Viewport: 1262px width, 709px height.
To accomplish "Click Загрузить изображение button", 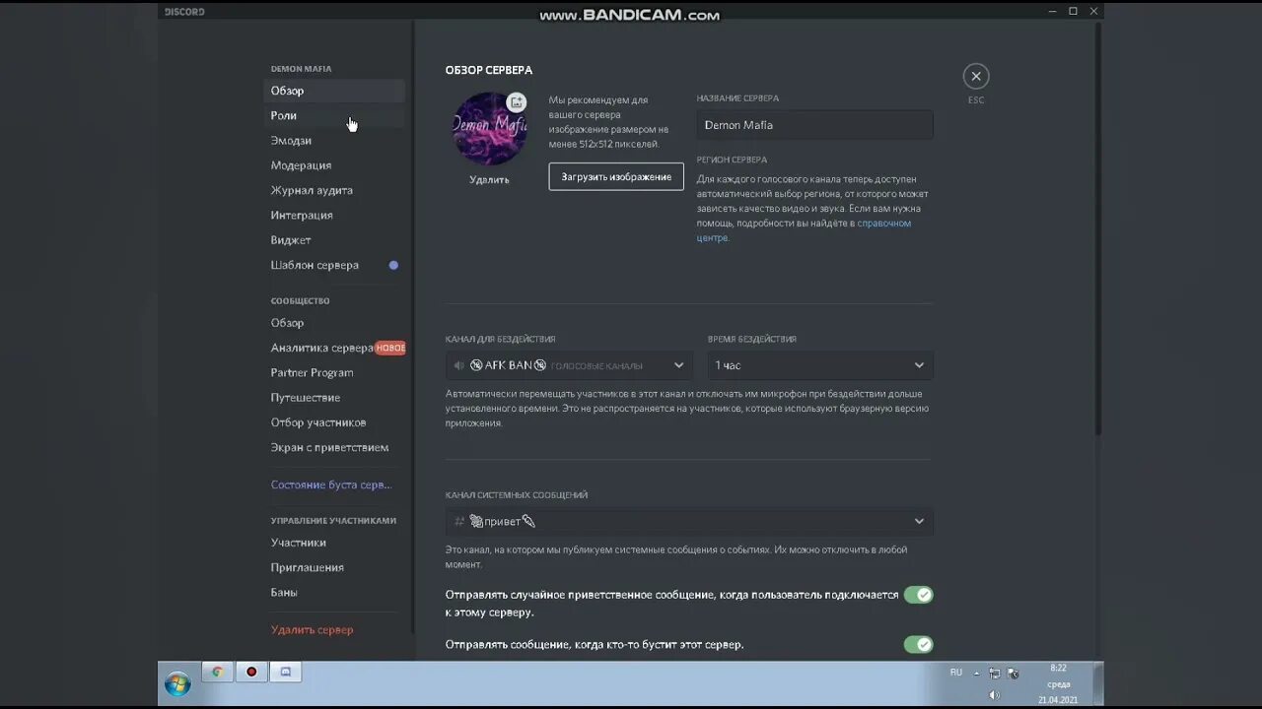I will pos(616,176).
